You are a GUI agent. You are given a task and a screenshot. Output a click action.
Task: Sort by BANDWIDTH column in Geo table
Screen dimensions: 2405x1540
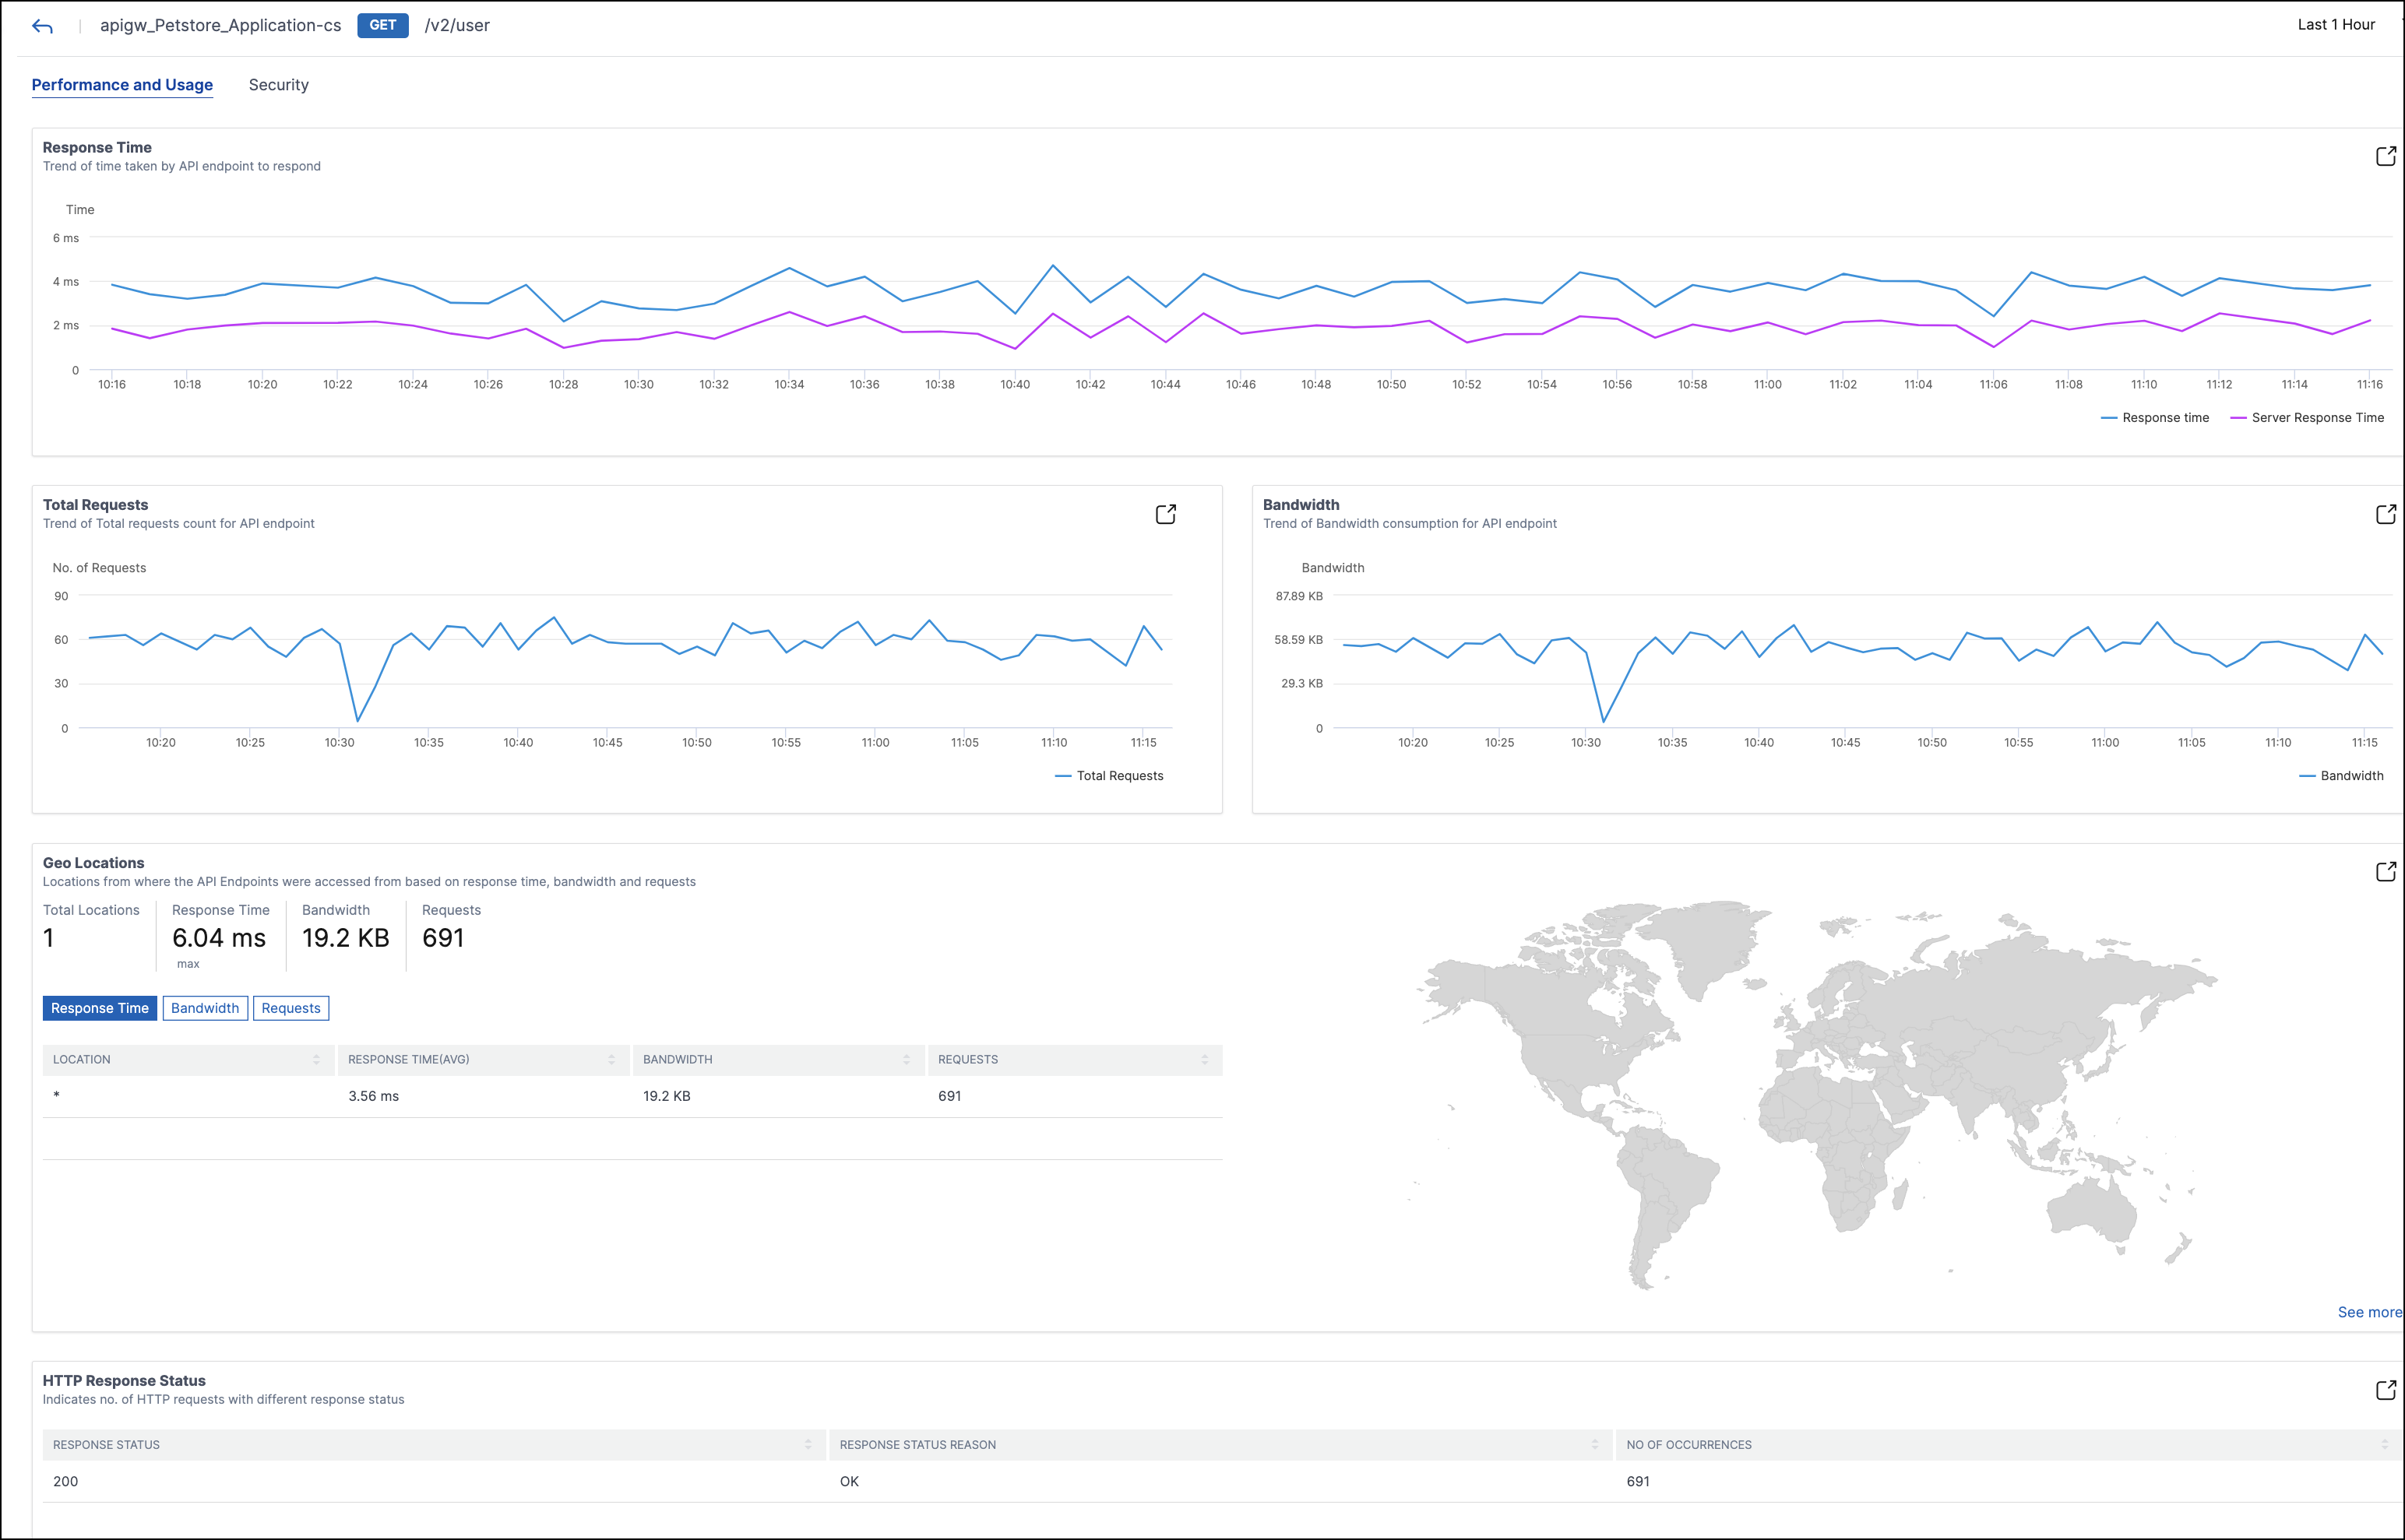907,1060
